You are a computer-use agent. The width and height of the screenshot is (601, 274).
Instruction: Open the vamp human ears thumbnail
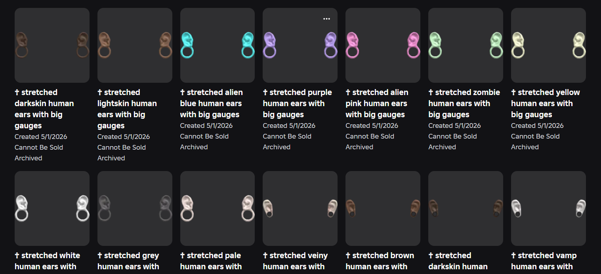[548, 208]
